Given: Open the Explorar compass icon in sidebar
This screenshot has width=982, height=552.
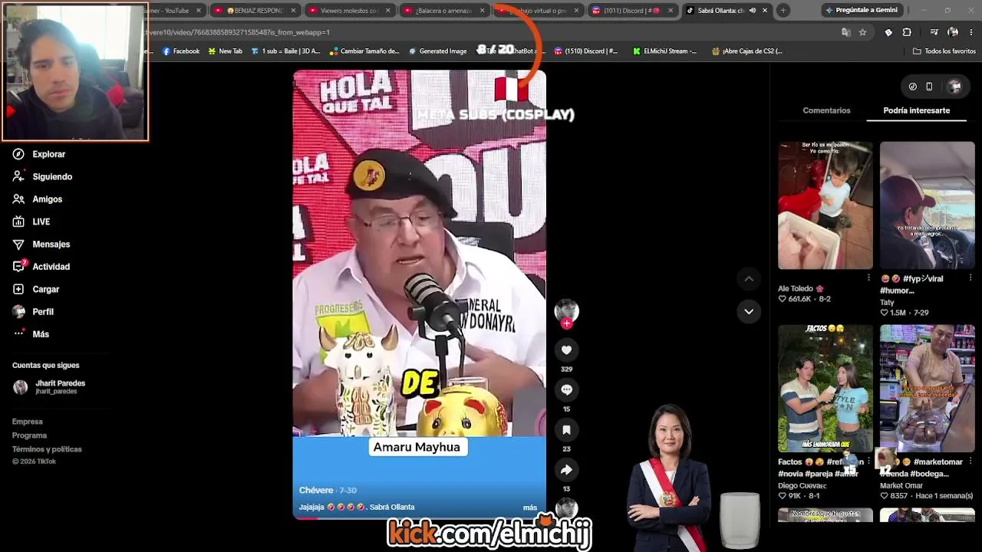Looking at the screenshot, I should [x=18, y=154].
